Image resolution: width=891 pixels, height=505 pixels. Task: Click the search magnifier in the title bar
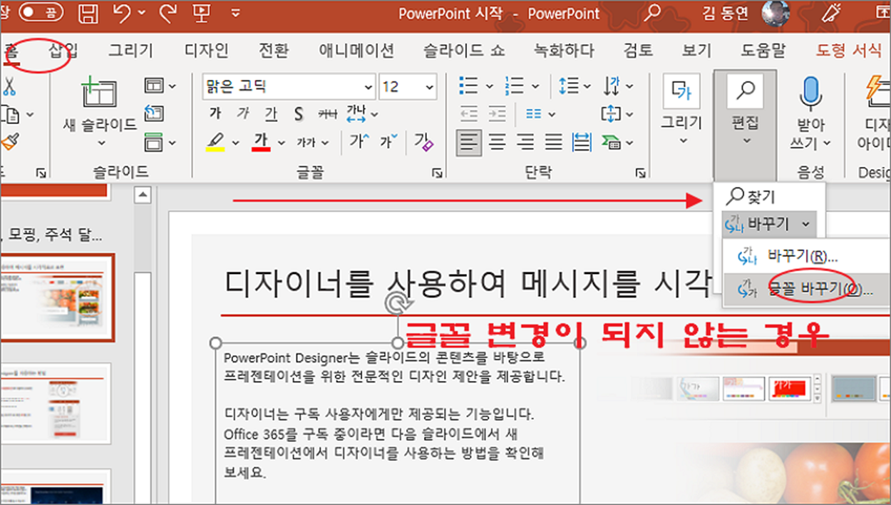point(651,13)
